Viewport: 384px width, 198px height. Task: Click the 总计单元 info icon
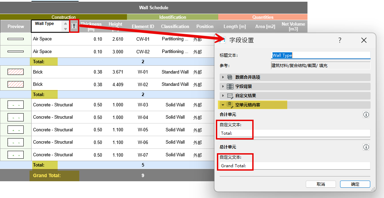coord(366,147)
